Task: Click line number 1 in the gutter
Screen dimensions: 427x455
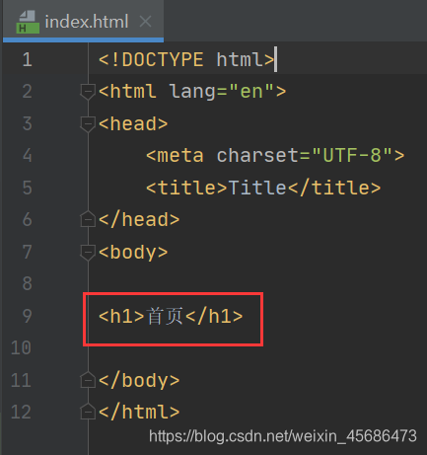Action: [x=28, y=60]
